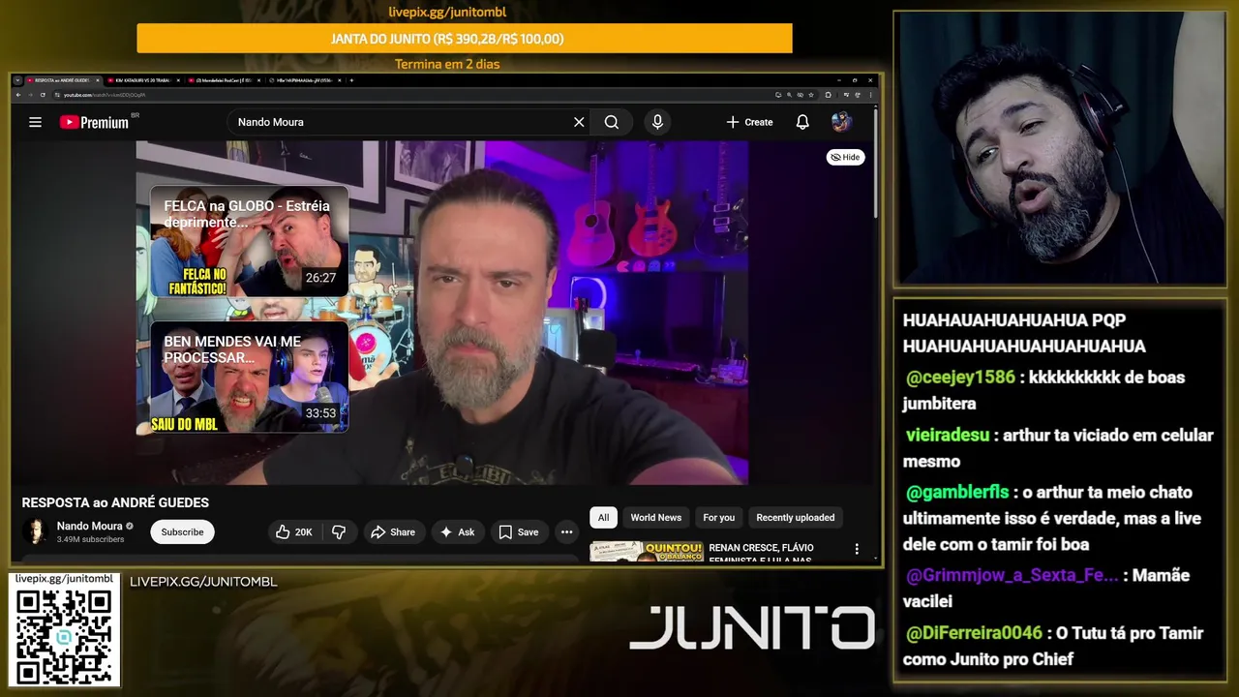Image resolution: width=1239 pixels, height=697 pixels.
Task: Click the JANTA DO JUNITO goal progress bar
Action: click(x=465, y=39)
